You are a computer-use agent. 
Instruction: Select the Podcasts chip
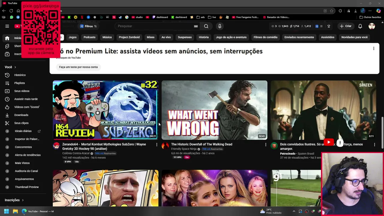pos(89,37)
